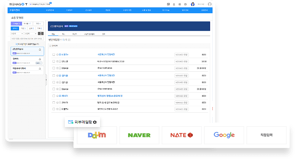Screen dimensions: 295x159
Task: Click the envelope icon beside 외부메일함
Action: (x=70, y=122)
